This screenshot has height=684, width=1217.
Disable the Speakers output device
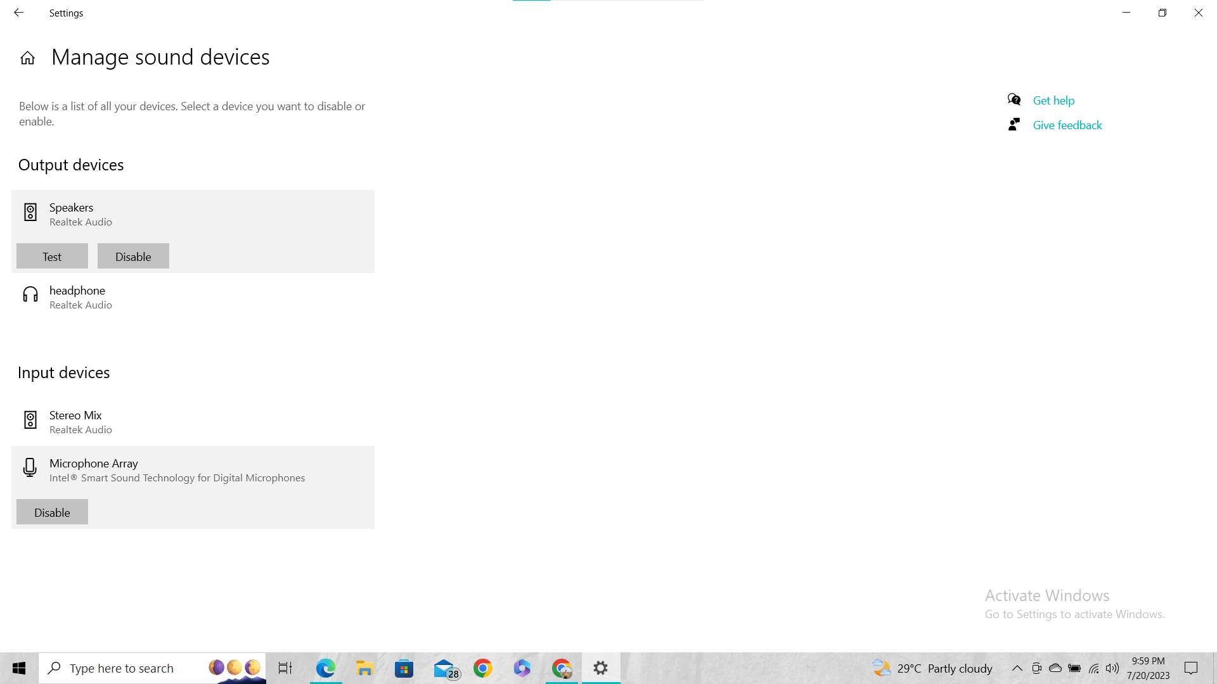pyautogui.click(x=133, y=256)
